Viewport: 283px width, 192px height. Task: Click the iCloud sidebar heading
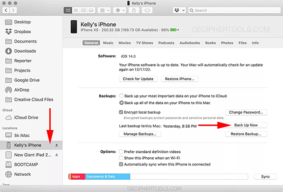point(7,110)
